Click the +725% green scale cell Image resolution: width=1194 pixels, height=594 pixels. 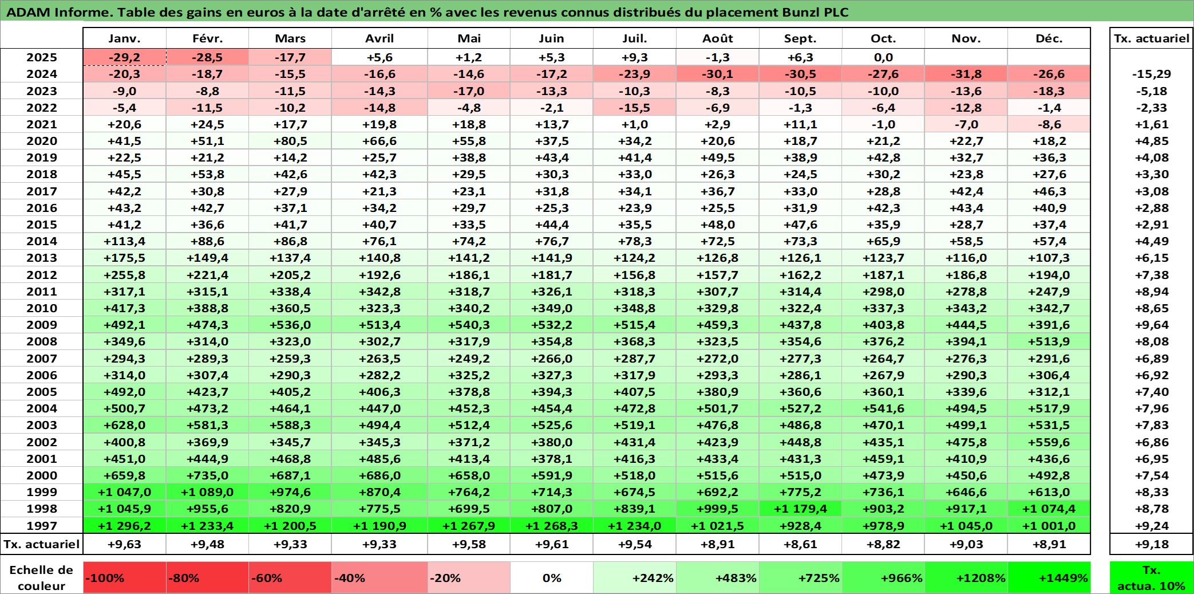tap(801, 577)
